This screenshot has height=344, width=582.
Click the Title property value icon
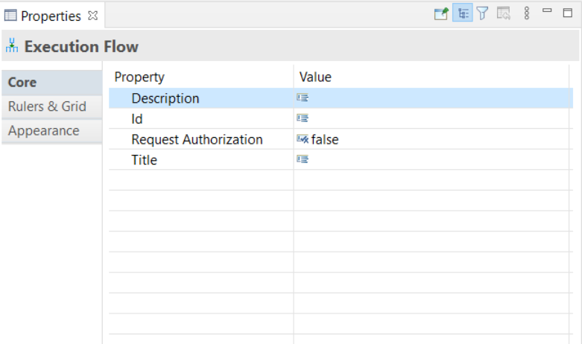(303, 159)
